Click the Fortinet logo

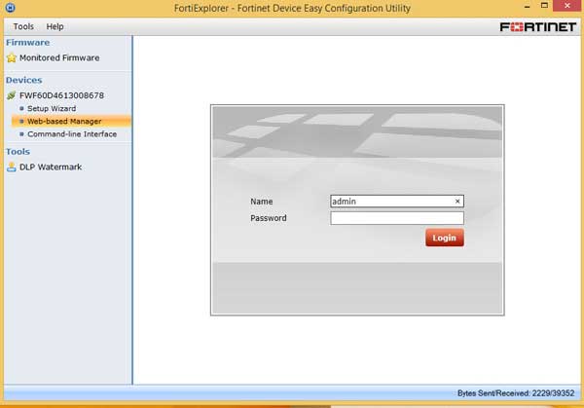coord(538,27)
